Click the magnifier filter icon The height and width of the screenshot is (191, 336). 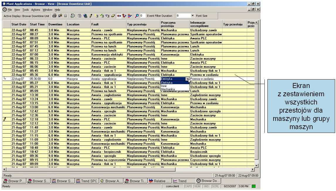[x=137, y=16]
